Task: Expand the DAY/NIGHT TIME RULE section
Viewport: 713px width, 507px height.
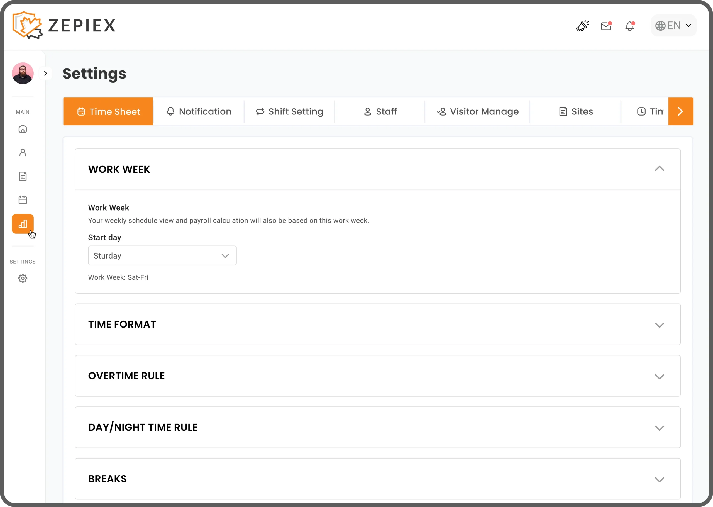Action: (659, 428)
